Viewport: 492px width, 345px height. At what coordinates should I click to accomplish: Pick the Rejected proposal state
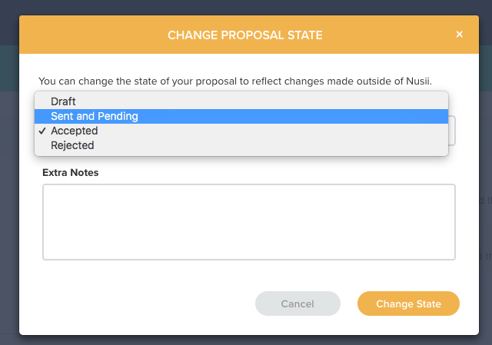pyautogui.click(x=72, y=145)
